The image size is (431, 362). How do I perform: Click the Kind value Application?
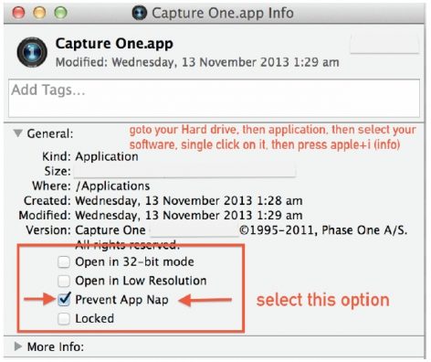(x=107, y=156)
